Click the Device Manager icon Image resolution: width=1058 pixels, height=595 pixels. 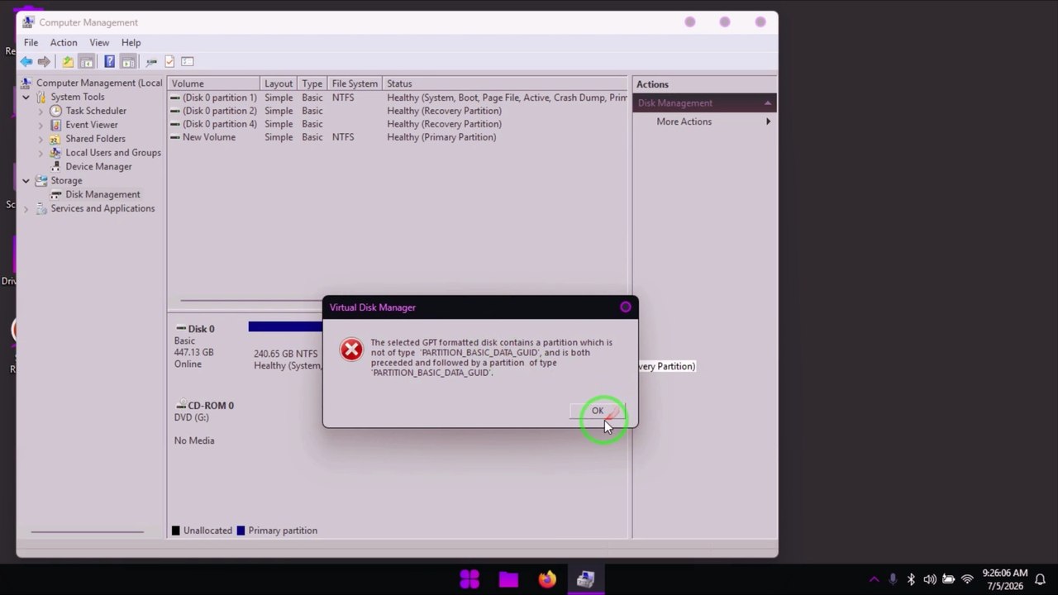(55, 166)
